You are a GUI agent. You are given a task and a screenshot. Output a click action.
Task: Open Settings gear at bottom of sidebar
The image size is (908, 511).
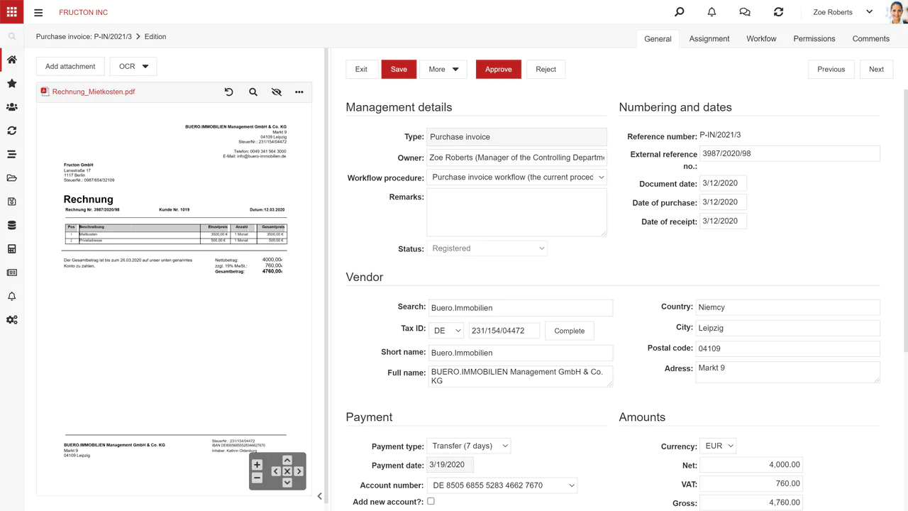click(11, 319)
